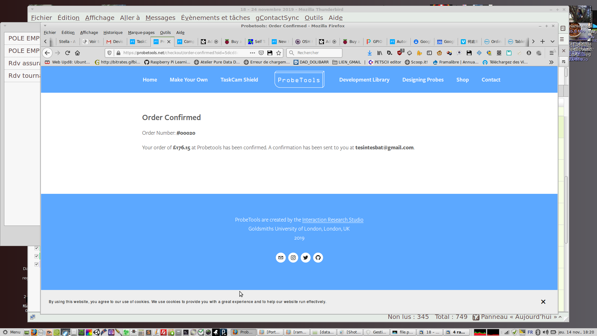Toggle the bottom checkbox in Thunderbird pane

36,264
